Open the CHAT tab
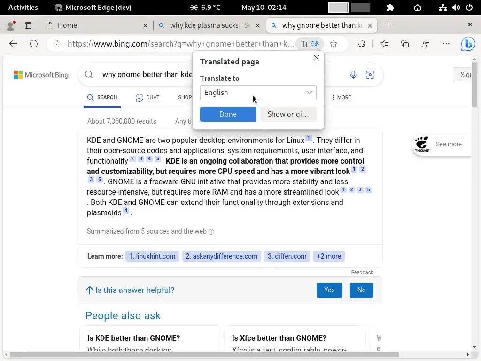481x361 pixels. pyautogui.click(x=147, y=98)
